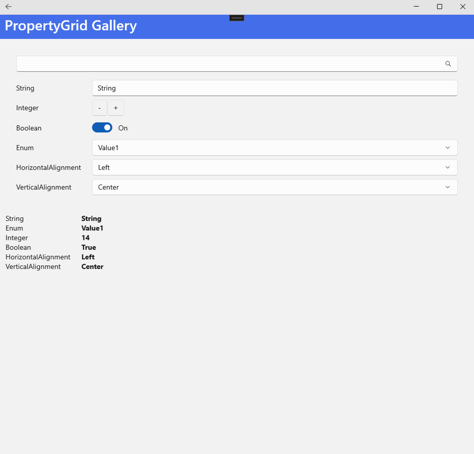This screenshot has height=454, width=474.
Task: Click the VerticalAlignment label in property grid
Action: click(44, 187)
